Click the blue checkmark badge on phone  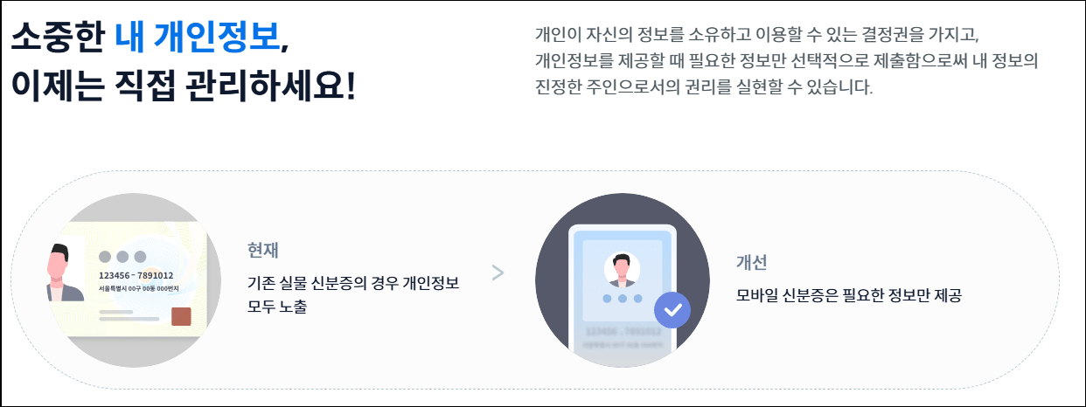tap(672, 309)
